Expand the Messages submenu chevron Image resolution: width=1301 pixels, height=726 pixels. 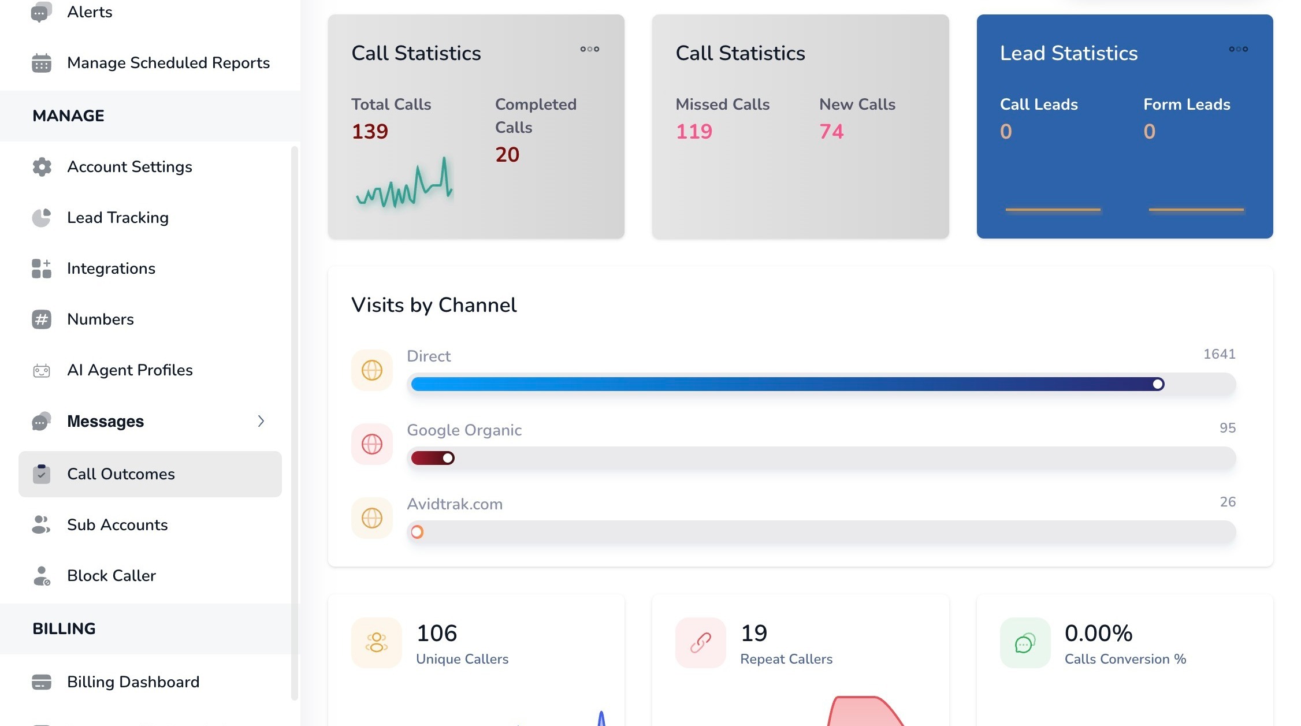261,421
